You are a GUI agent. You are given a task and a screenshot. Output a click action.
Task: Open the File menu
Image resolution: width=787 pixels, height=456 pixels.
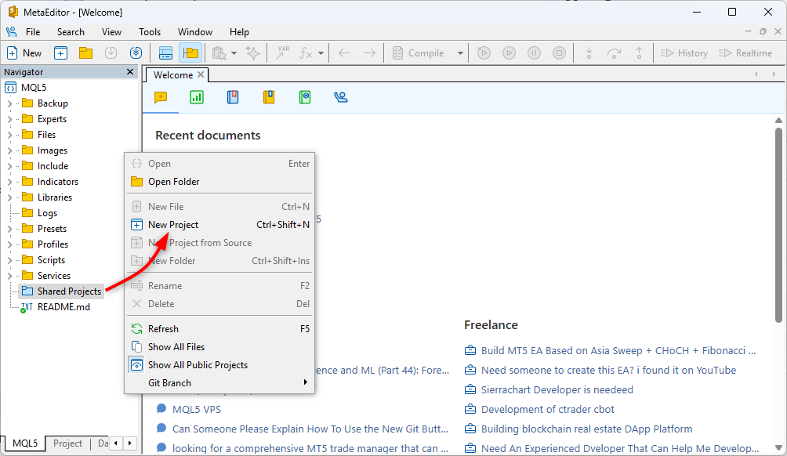[x=33, y=32]
